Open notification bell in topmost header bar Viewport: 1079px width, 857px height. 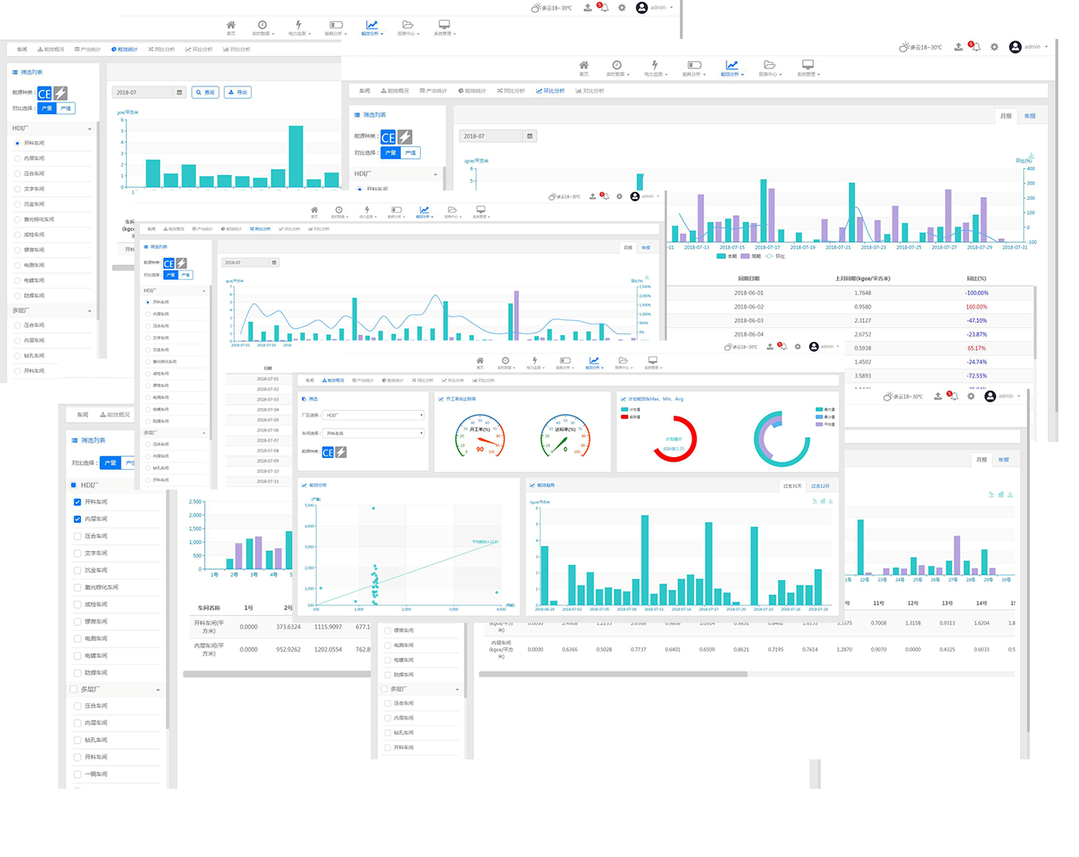click(x=604, y=8)
